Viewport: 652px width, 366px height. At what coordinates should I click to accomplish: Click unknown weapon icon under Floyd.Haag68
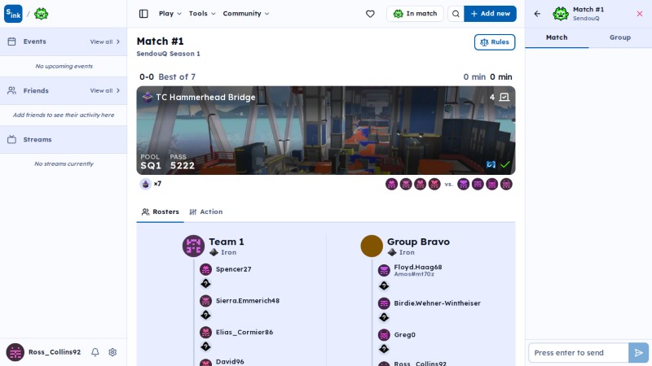(384, 286)
